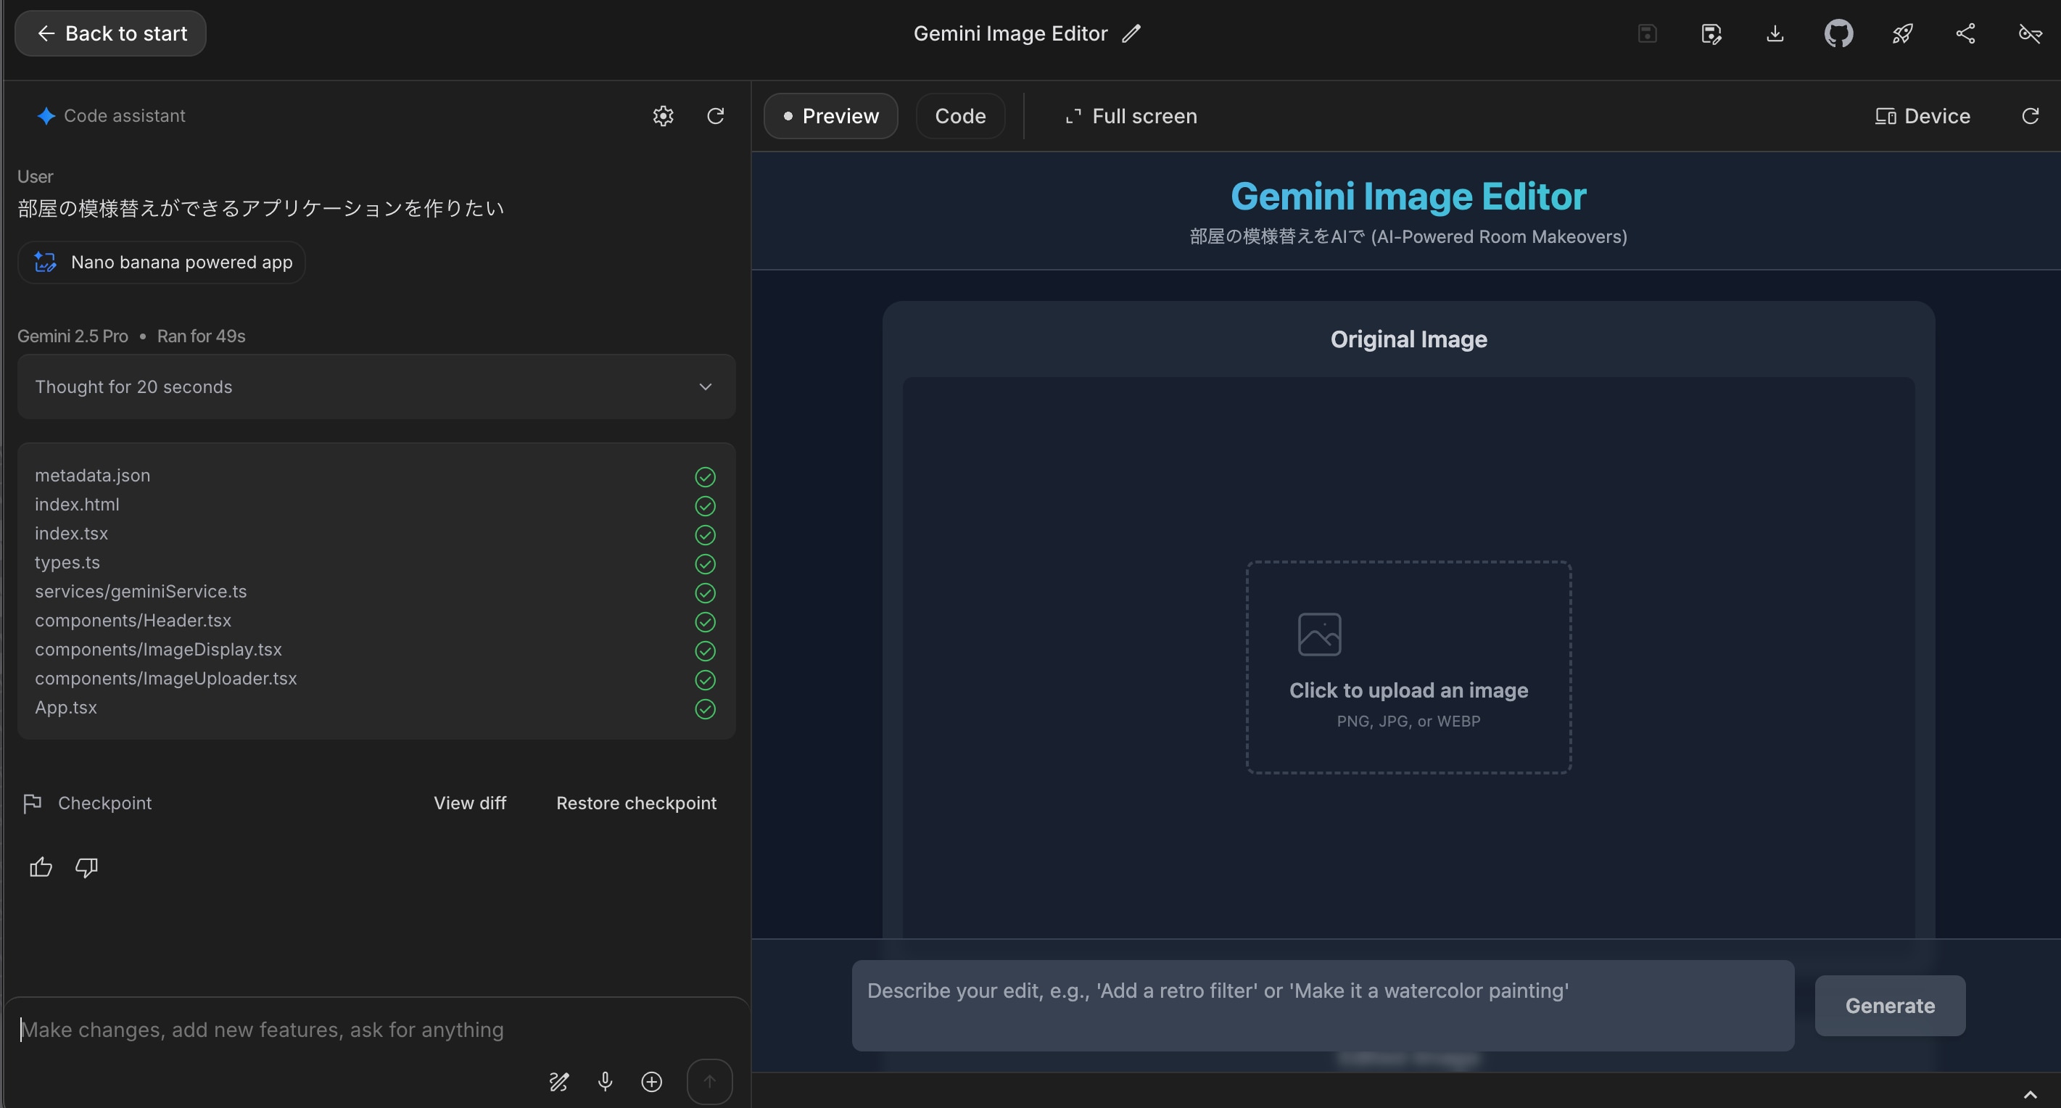This screenshot has height=1108, width=2061.
Task: Click the share app icon
Action: click(x=1966, y=33)
